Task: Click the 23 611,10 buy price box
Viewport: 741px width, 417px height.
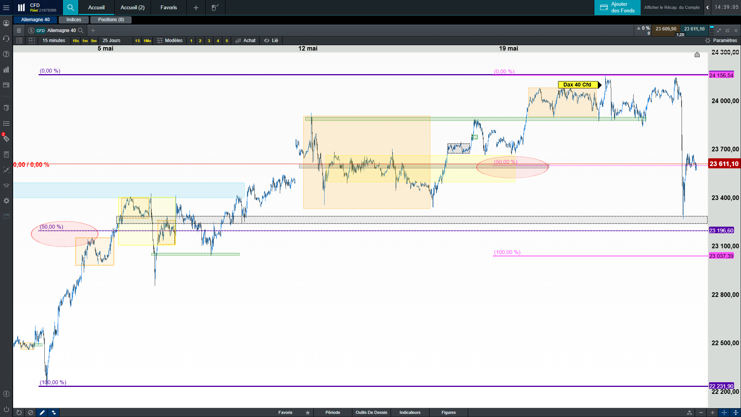Action: 694,29
